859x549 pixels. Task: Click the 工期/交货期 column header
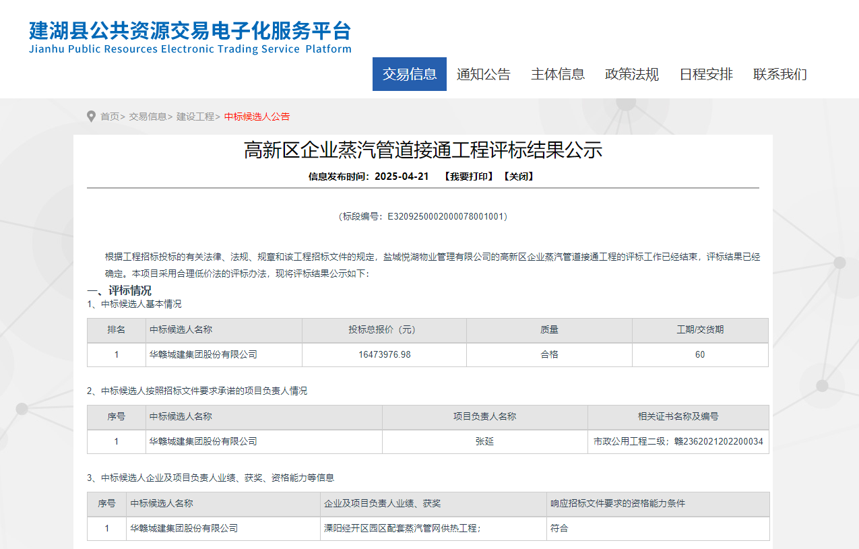[x=700, y=330]
